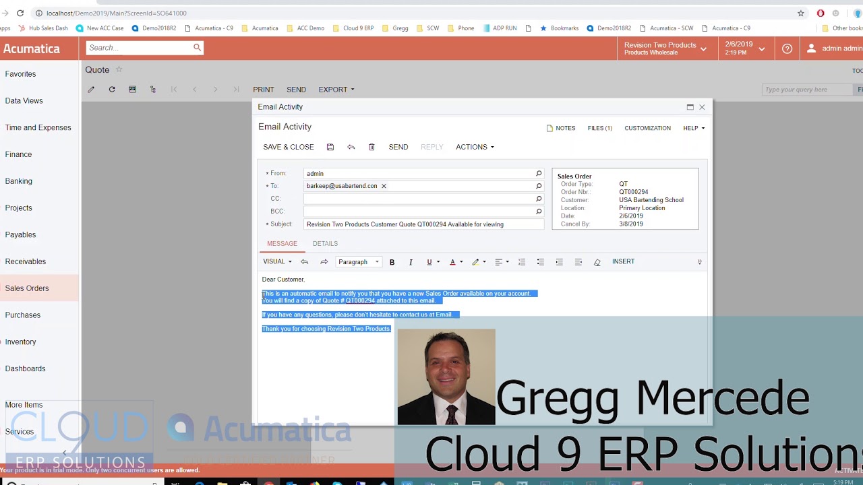Screen dimensions: 863x485
Task: Expand the editor toolbar overflow chevrons
Action: pyautogui.click(x=699, y=262)
